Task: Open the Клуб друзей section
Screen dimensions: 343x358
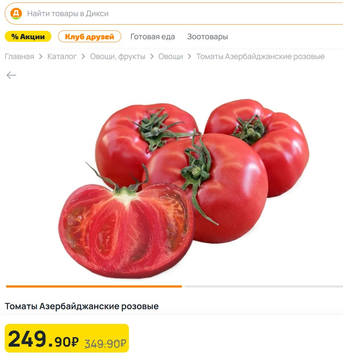Action: coord(90,37)
